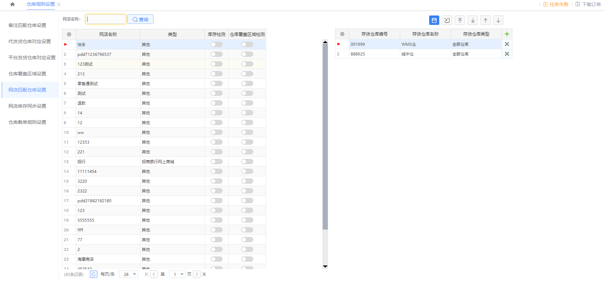Click the save icon above warehouse table

pos(434,20)
